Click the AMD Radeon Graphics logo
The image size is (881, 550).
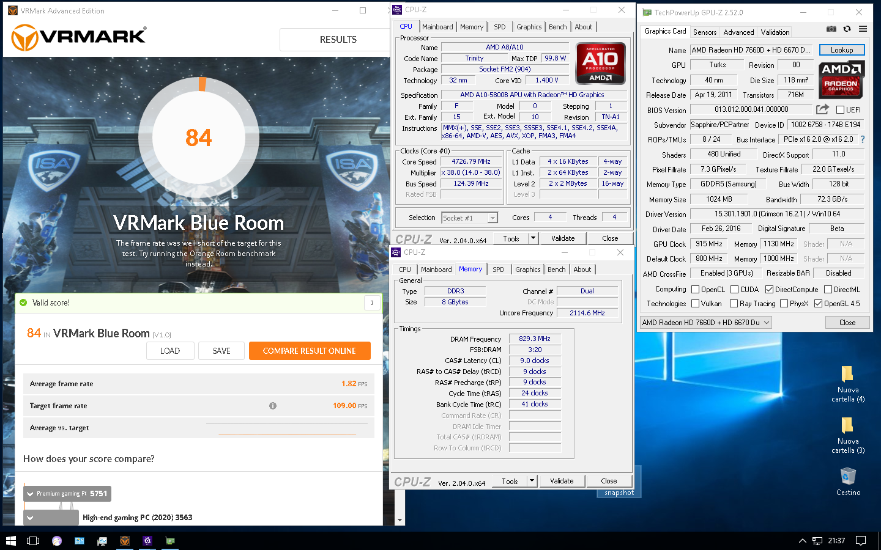pos(841,79)
